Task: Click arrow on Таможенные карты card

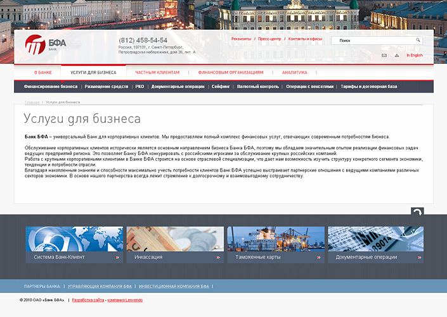Action: (318, 258)
